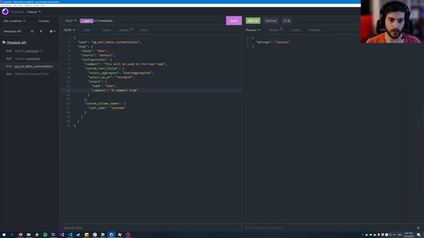Collapse the root object on line 1

72,38
